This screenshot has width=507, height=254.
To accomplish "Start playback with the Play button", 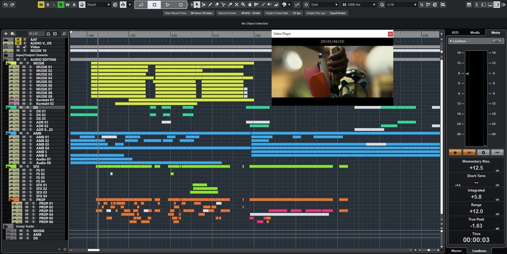I will 167,5.
